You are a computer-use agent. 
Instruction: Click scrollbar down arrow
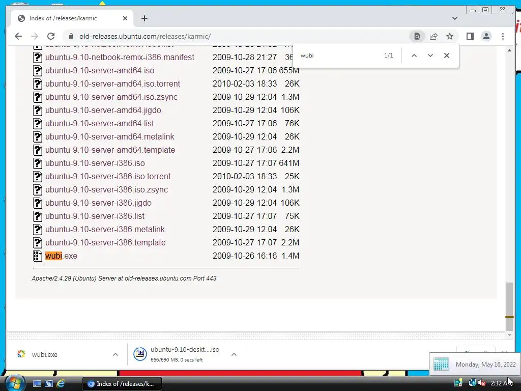tap(509, 335)
